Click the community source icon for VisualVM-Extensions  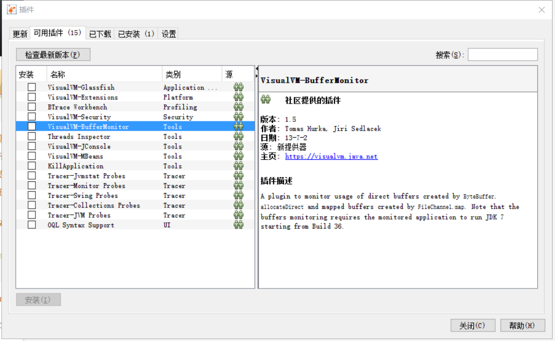[238, 97]
